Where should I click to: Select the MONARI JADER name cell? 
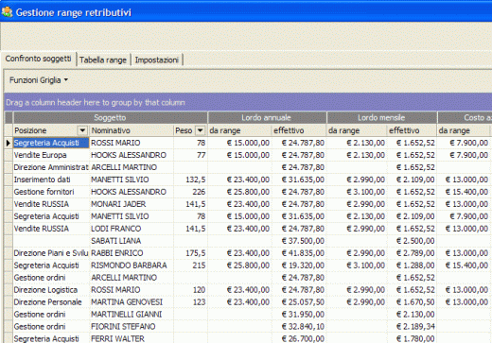click(x=132, y=204)
